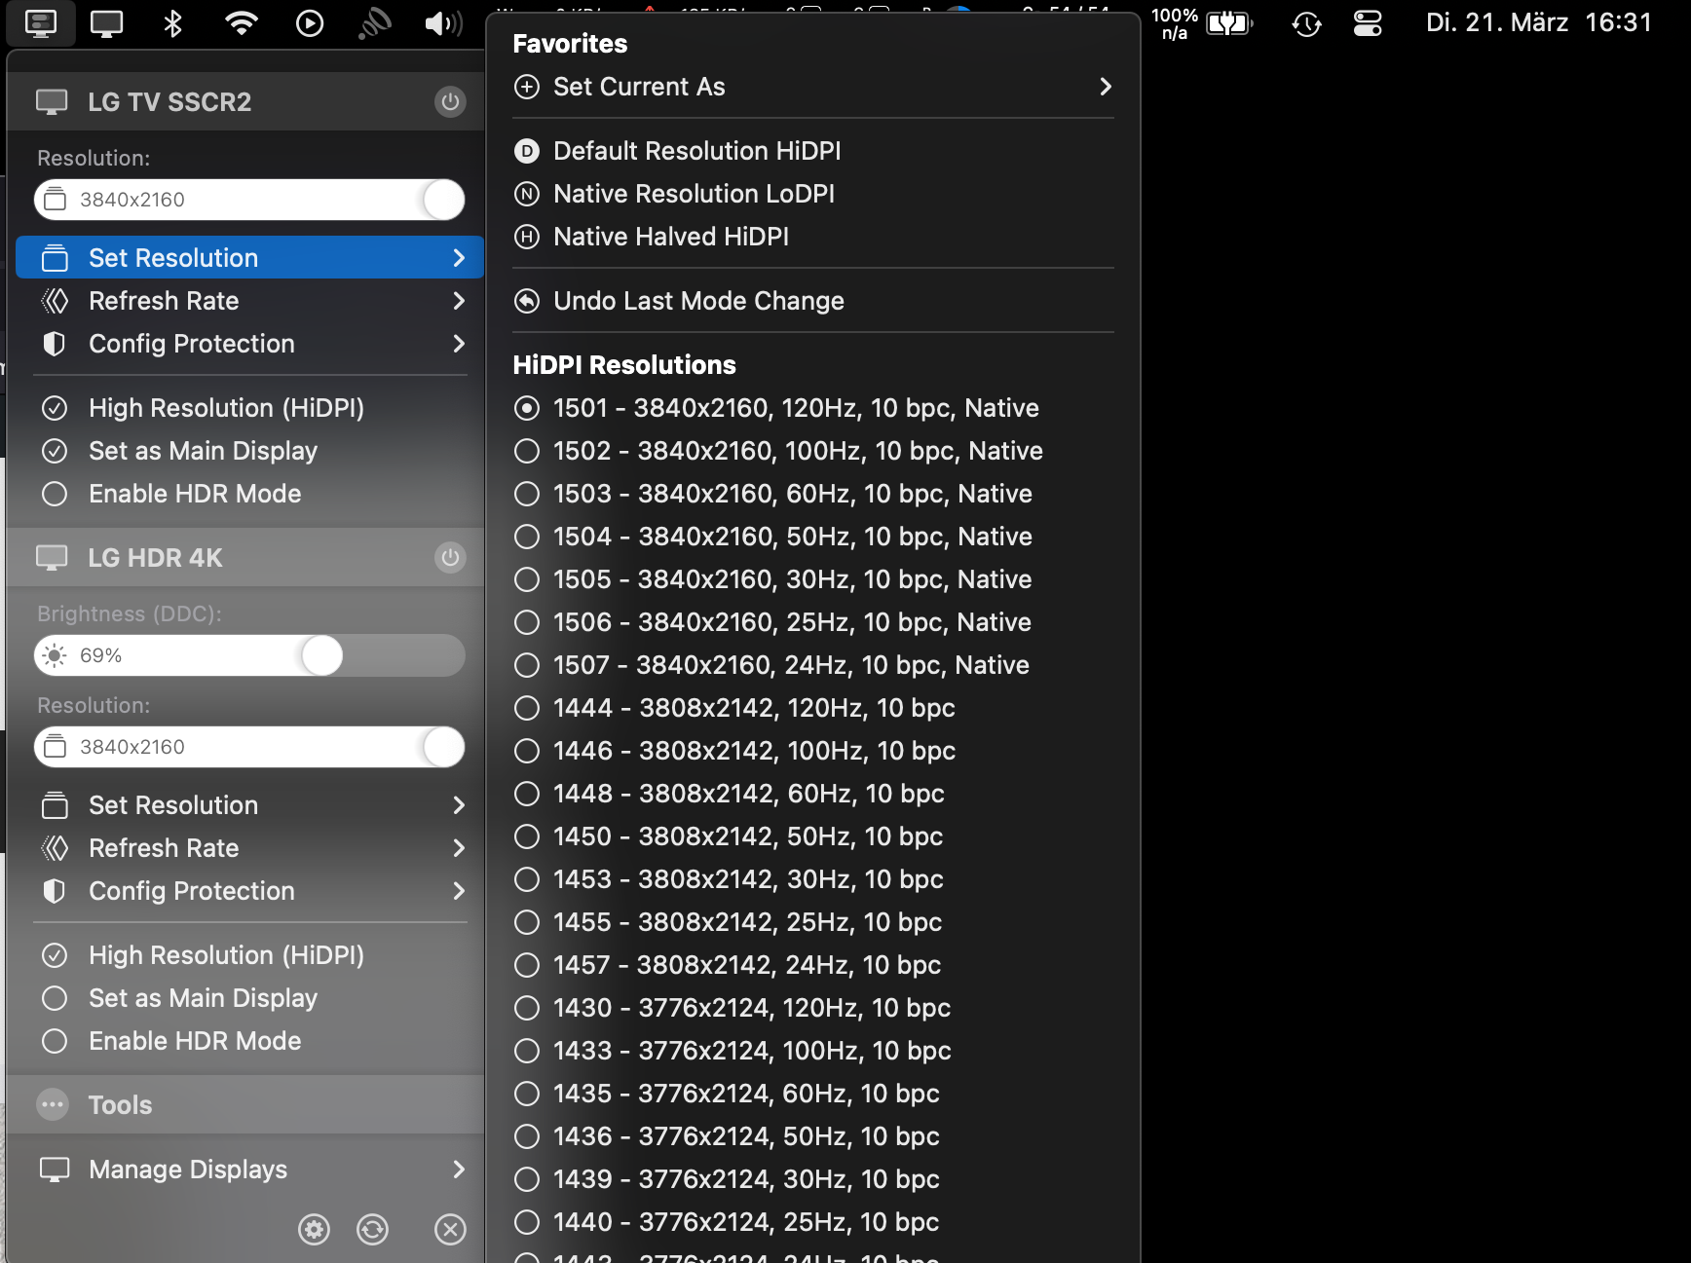Click the H icon for Native Halved HiDPI

point(527,237)
